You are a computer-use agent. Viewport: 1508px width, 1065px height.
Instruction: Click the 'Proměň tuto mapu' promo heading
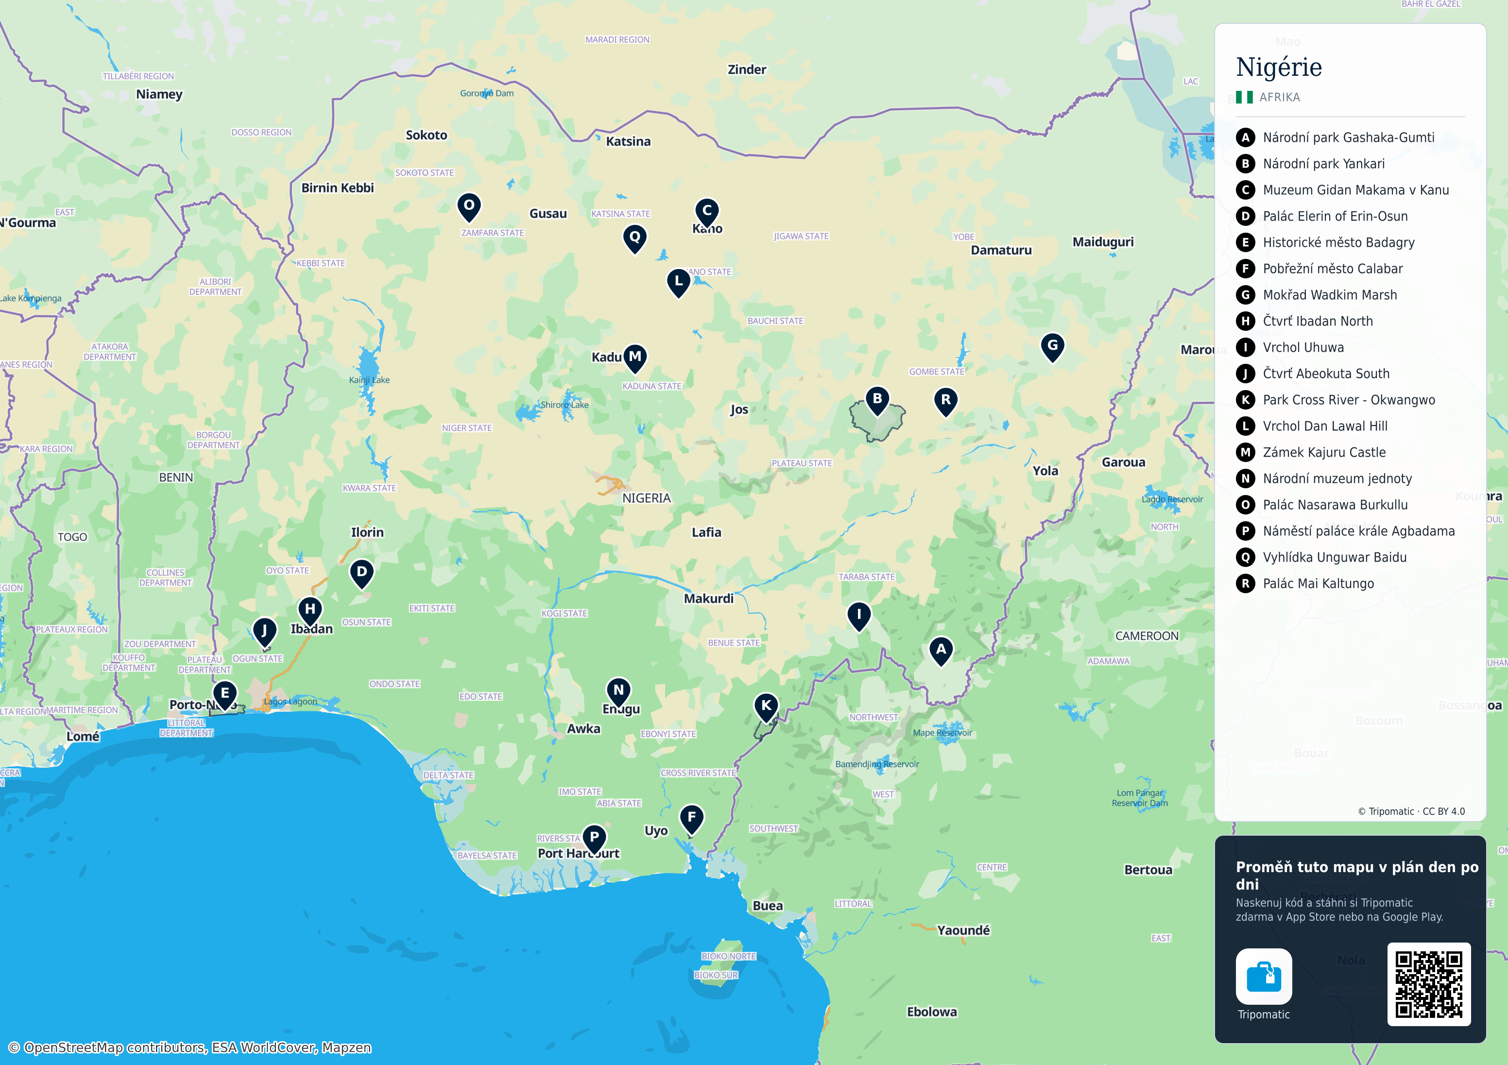click(x=1357, y=876)
